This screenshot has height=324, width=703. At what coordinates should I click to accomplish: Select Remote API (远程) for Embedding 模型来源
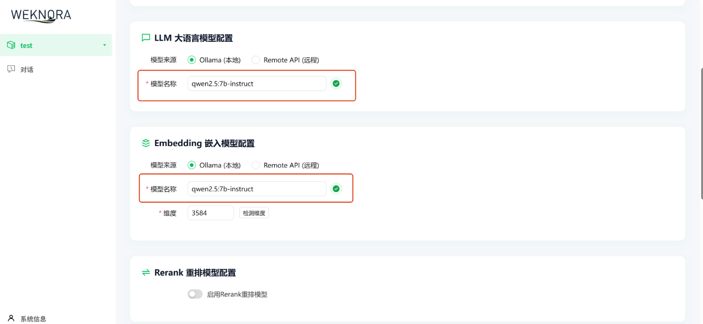(x=255, y=165)
